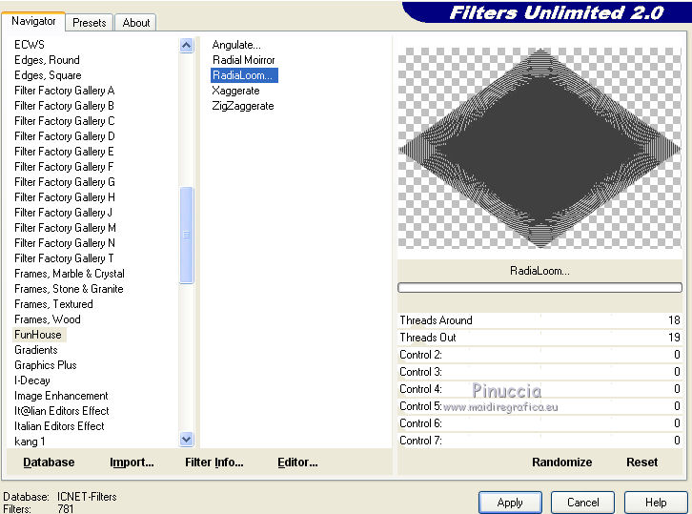Select Filter Factory Gallery B
This screenshot has width=692, height=514.
[65, 106]
